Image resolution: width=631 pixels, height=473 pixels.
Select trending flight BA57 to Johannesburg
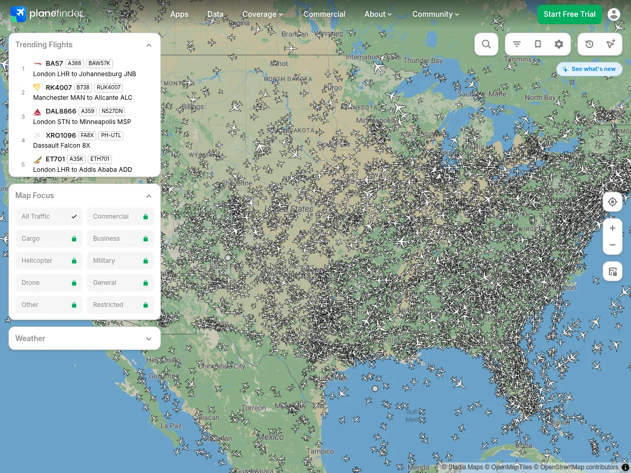84,69
